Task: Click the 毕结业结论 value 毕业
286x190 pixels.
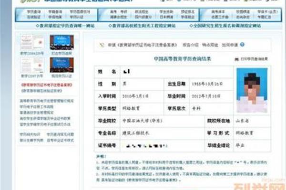Action: 240,145
